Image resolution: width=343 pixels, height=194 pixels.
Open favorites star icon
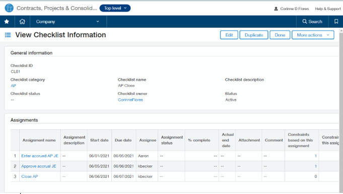[7, 22]
